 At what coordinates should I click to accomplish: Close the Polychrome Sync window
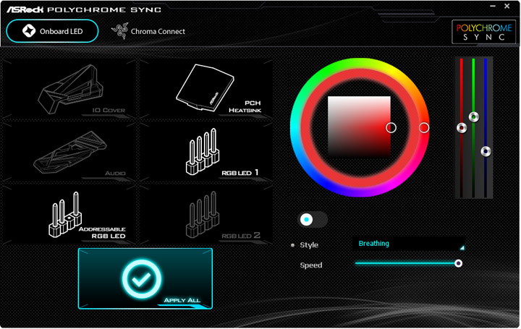[507, 6]
